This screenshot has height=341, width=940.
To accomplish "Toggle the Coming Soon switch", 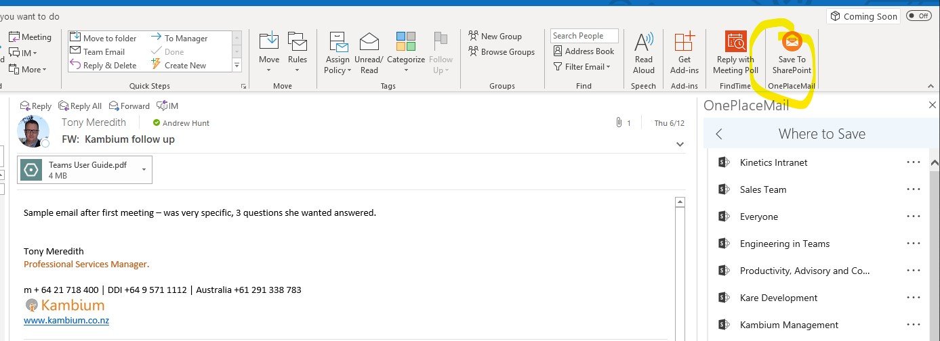I will [x=918, y=16].
